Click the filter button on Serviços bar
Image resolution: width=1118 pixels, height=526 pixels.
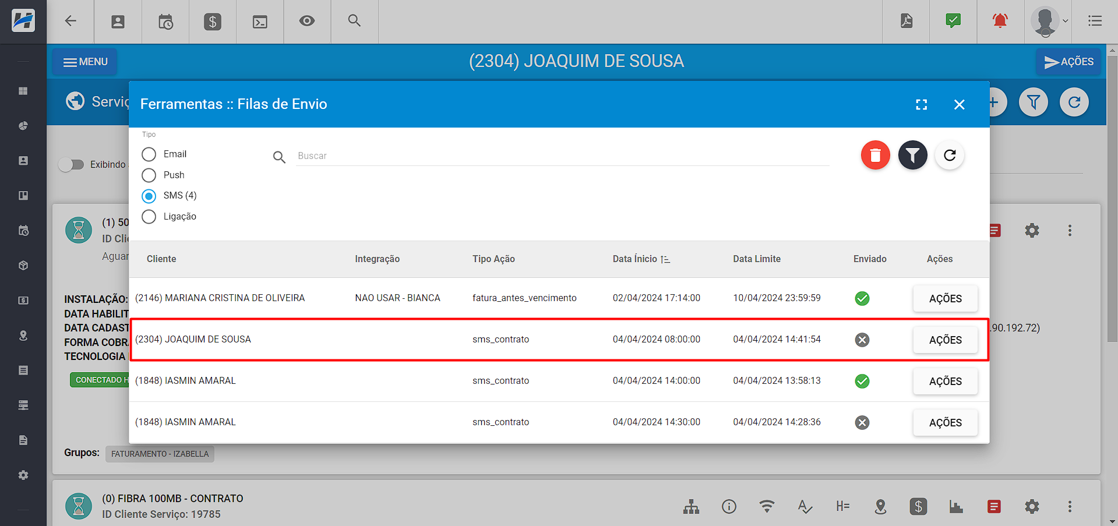[1033, 103]
